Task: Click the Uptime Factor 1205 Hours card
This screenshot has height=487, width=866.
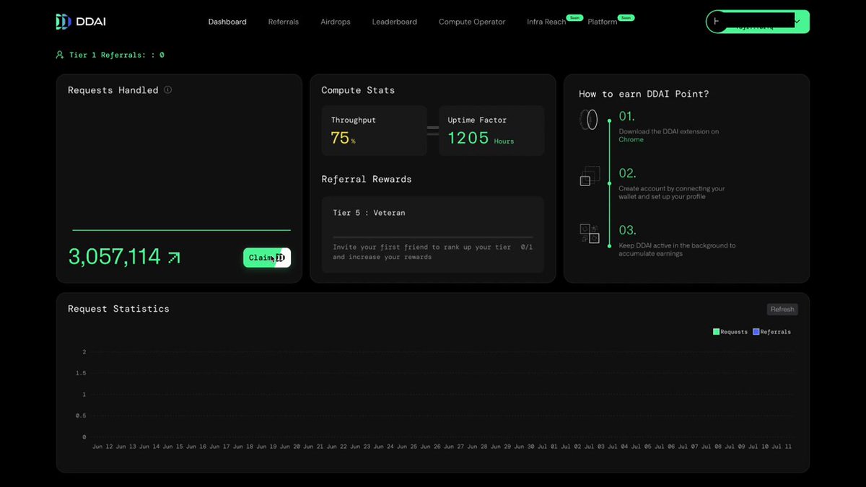Action: [x=491, y=131]
